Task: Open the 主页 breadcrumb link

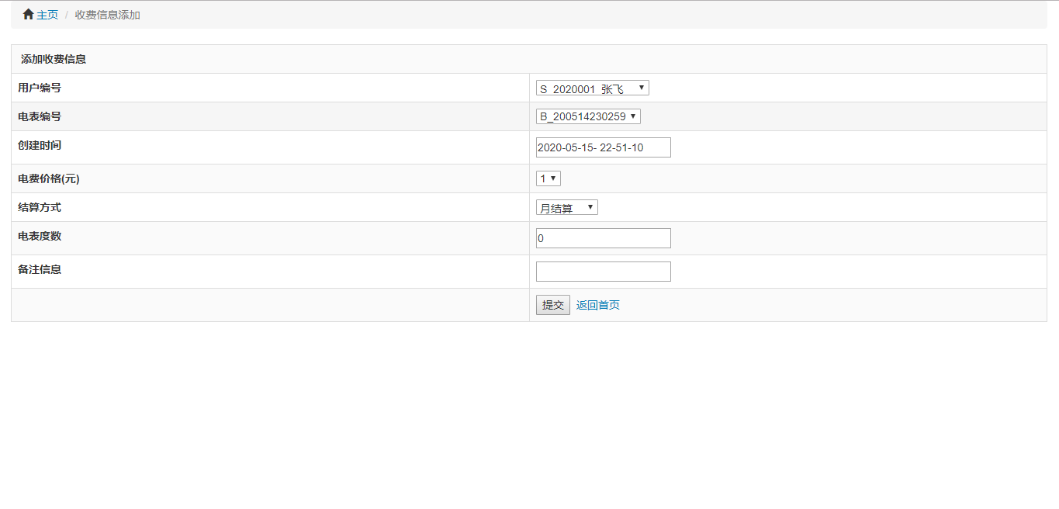Action: pyautogui.click(x=47, y=15)
